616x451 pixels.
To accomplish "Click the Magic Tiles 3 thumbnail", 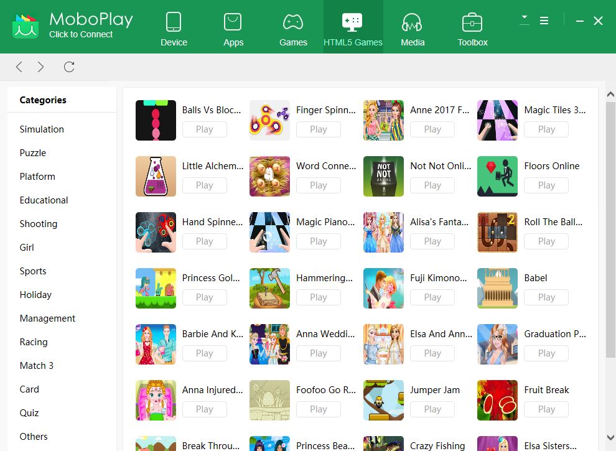I will 497,120.
